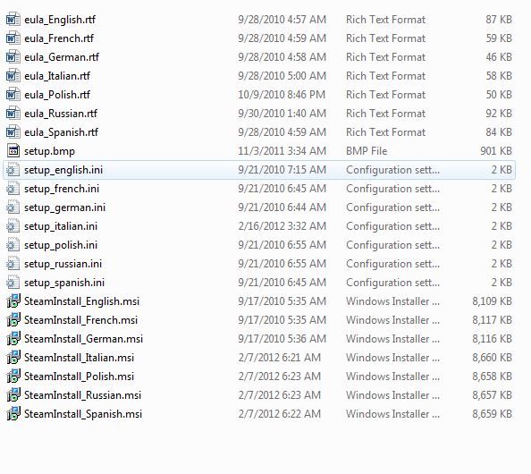The width and height of the screenshot is (531, 474).
Task: Click the setup_french.ini file name
Action: [62, 189]
